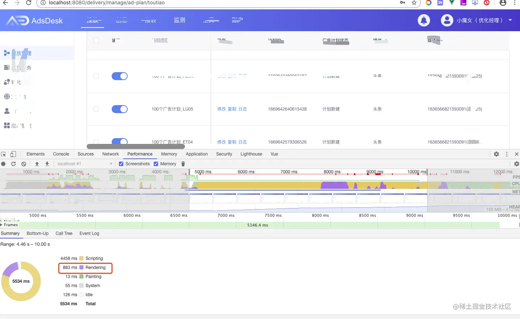Open the Memory tab in DevTools tab bar
Image resolution: width=520 pixels, height=319 pixels.
[x=169, y=154]
